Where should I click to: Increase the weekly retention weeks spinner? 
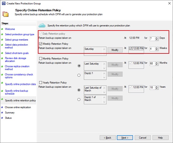157,48
